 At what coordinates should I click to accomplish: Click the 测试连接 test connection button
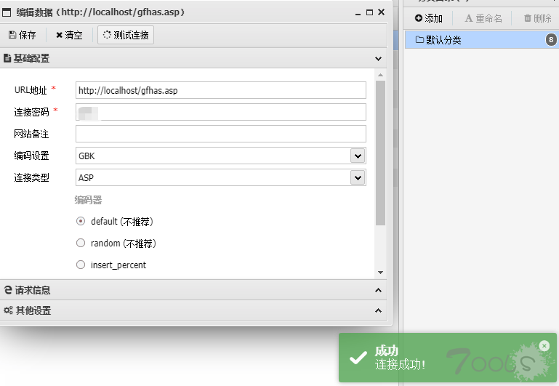(126, 35)
